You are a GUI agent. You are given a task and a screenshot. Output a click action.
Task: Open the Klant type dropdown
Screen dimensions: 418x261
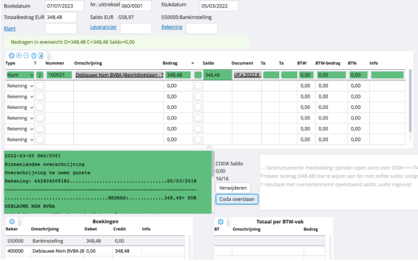[x=20, y=75]
